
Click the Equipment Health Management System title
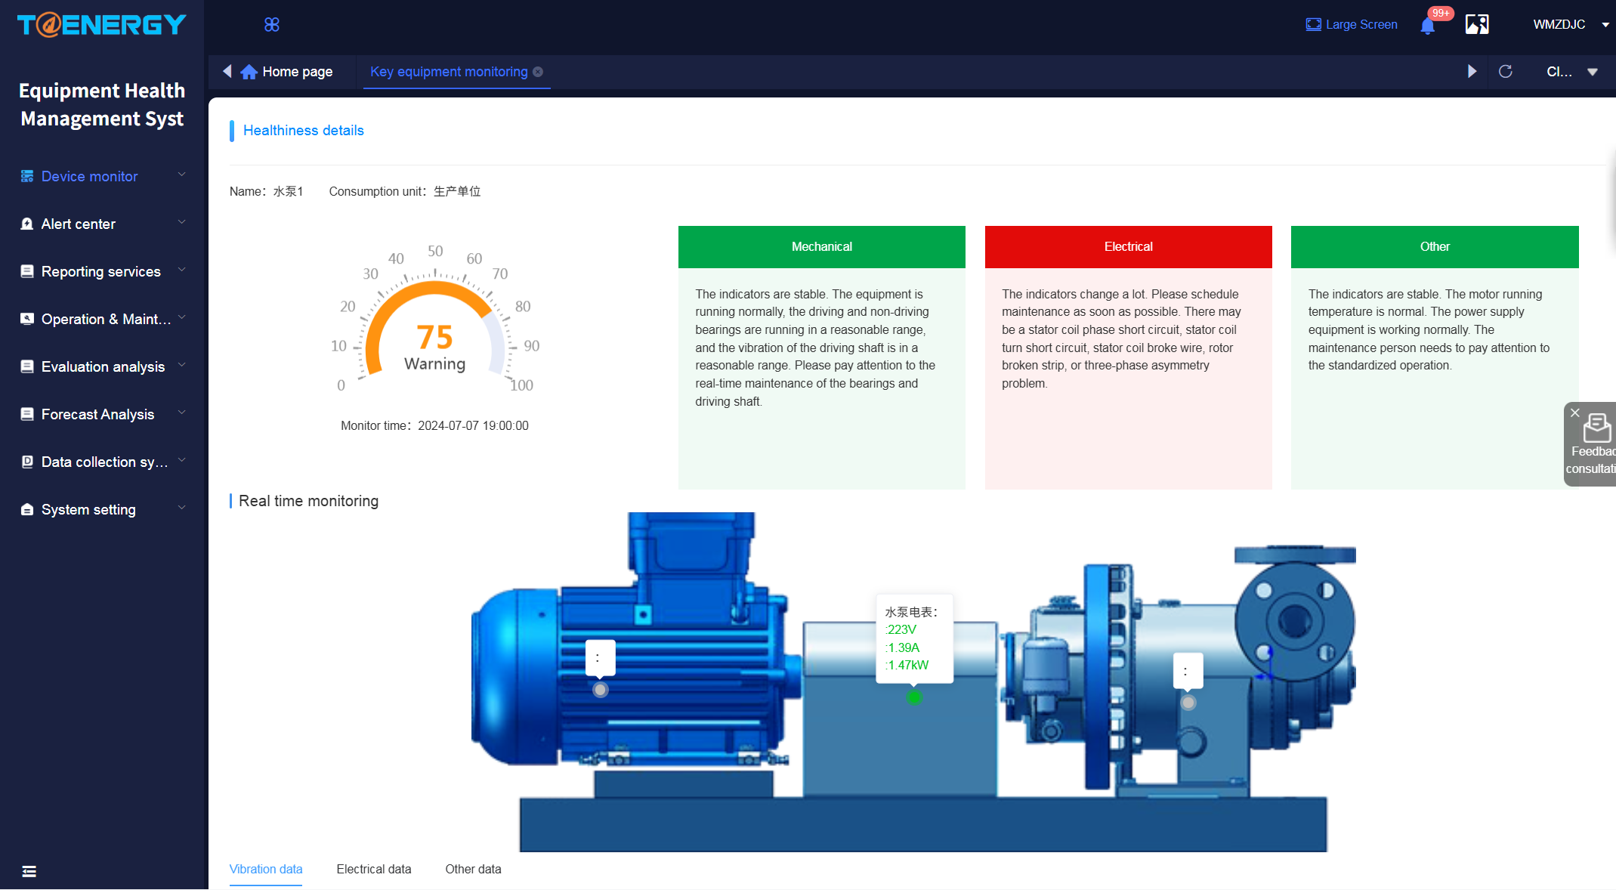(102, 104)
